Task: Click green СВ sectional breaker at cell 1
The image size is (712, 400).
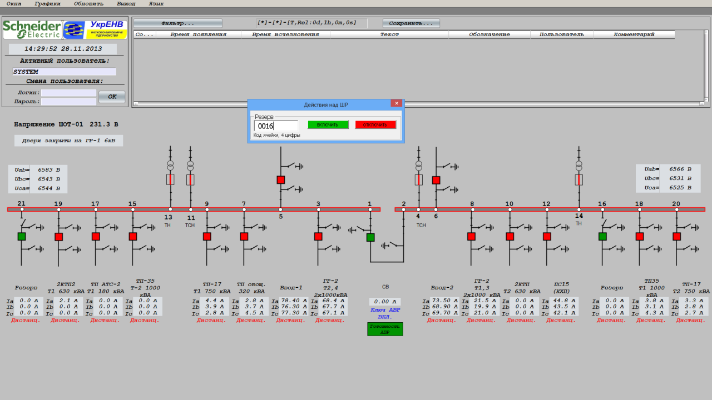Action: click(370, 238)
